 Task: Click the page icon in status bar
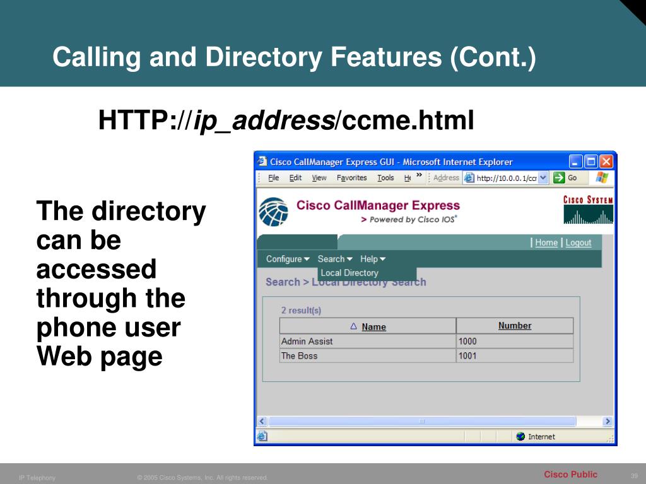tap(262, 436)
